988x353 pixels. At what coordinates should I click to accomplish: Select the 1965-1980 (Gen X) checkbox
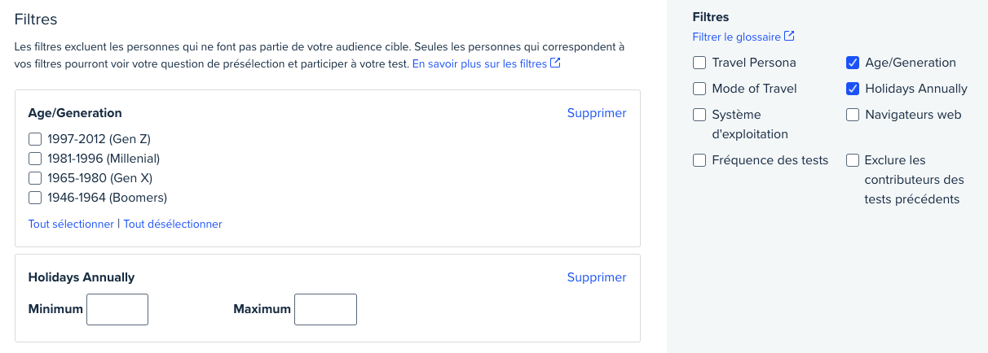(x=35, y=178)
